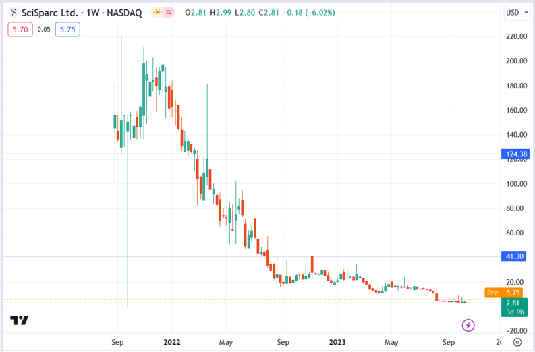Click the -20.00 price scale label
Viewport: 535px width, 352px height.
(515, 330)
